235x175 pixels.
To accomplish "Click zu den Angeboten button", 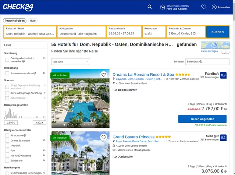I will pyautogui.click(x=202, y=119).
